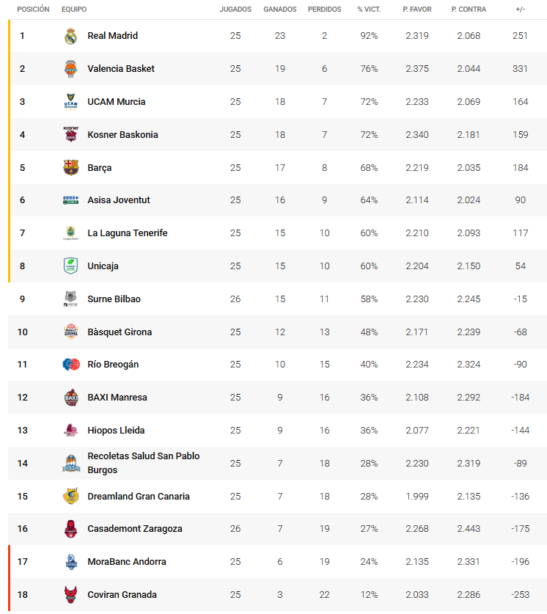Click the Valencia Basket team logo
The image size is (547, 614).
click(x=70, y=69)
